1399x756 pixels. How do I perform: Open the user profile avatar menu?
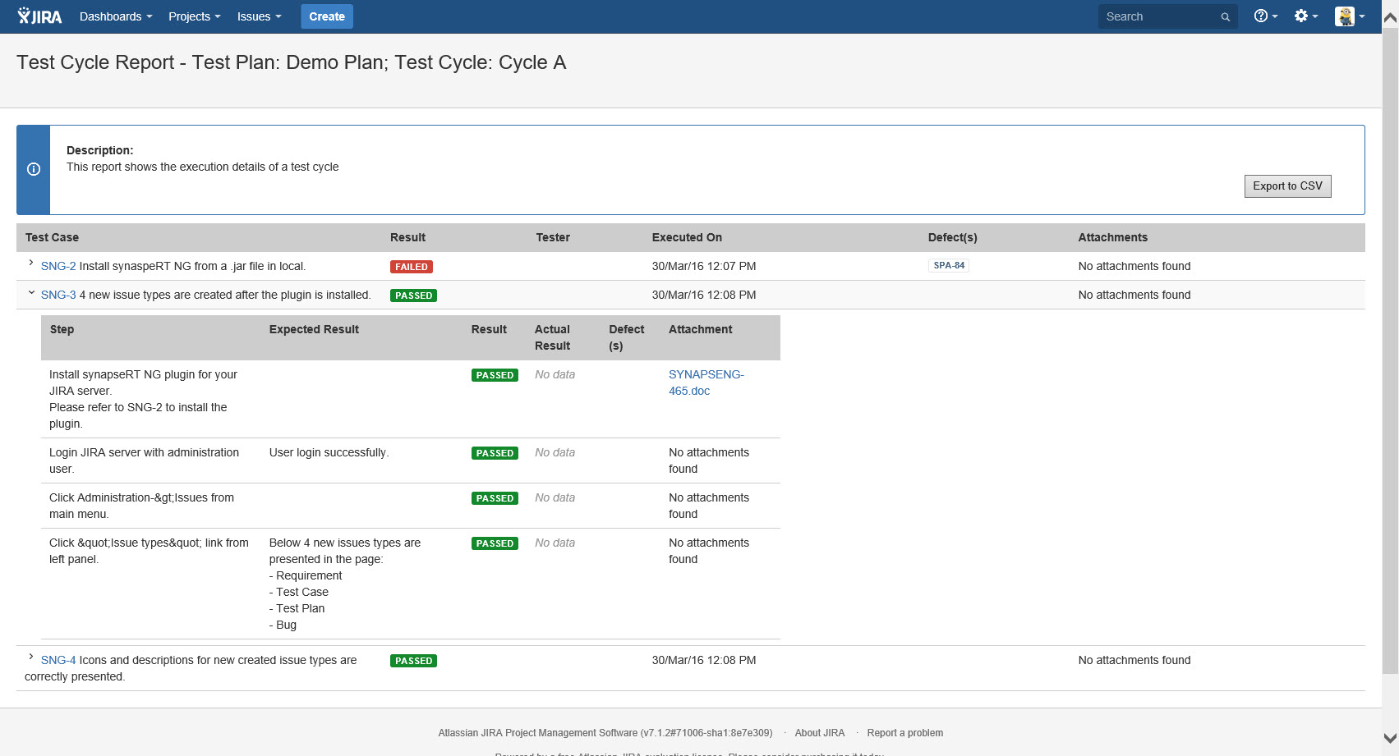[x=1348, y=16]
